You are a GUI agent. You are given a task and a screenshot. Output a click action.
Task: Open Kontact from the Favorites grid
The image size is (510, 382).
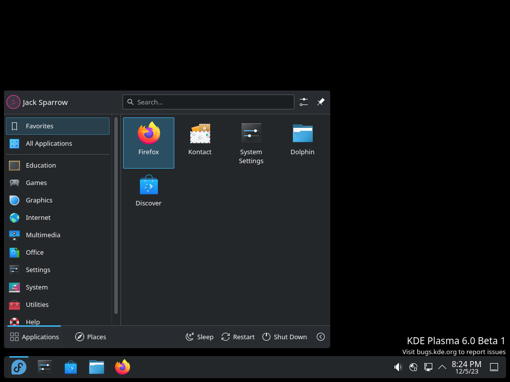coord(200,143)
